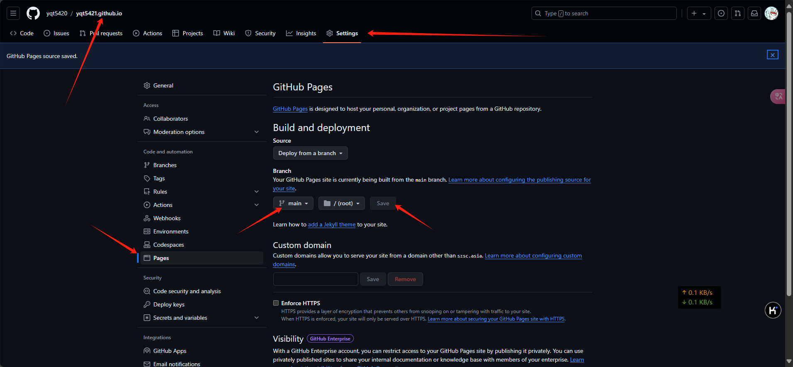Click Save for the custom domain
793x367 pixels.
pos(373,279)
